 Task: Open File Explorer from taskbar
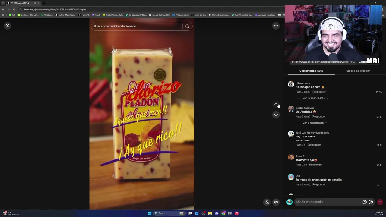210,213
